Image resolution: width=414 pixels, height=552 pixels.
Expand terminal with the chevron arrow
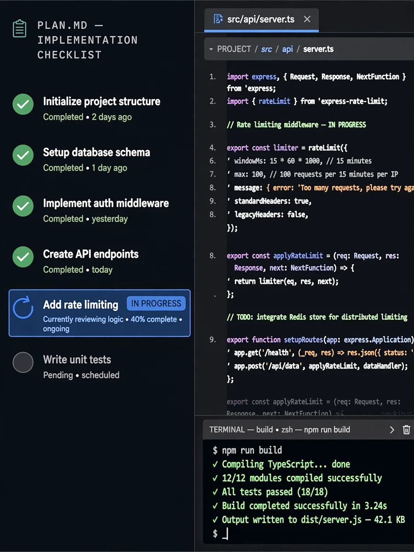click(x=392, y=430)
